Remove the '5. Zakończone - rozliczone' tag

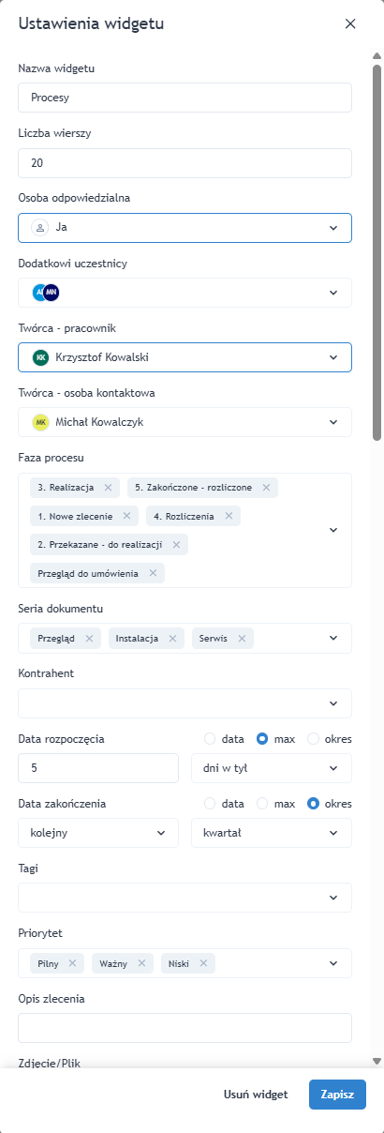[x=266, y=488]
